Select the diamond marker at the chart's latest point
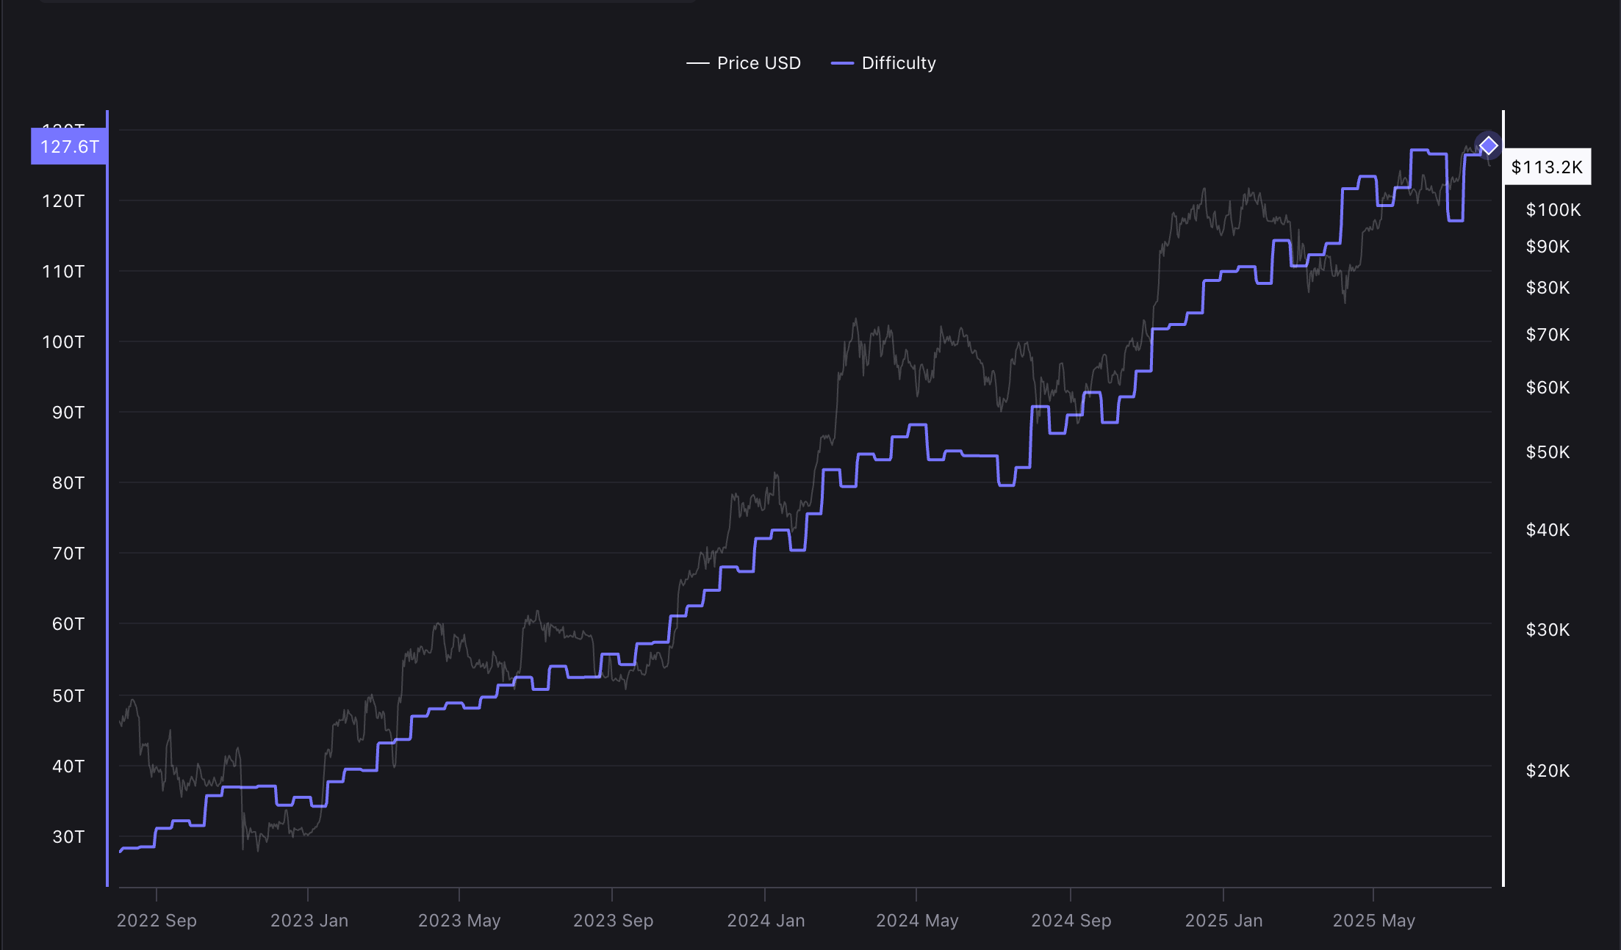 pyautogui.click(x=1489, y=145)
